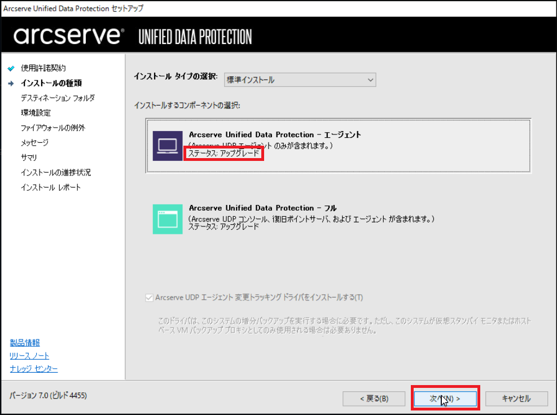
Task: Select the デスティネーション フォルダ step
Action: click(x=58, y=98)
